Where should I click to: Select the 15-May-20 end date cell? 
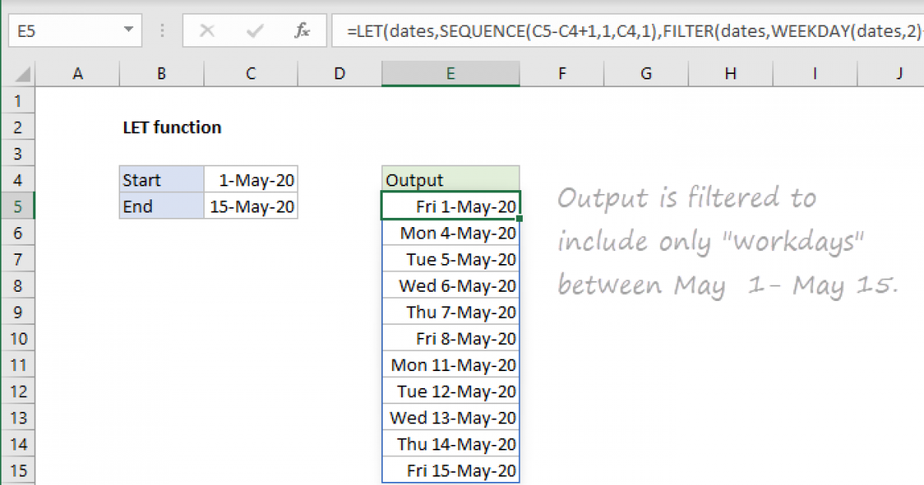pos(250,206)
